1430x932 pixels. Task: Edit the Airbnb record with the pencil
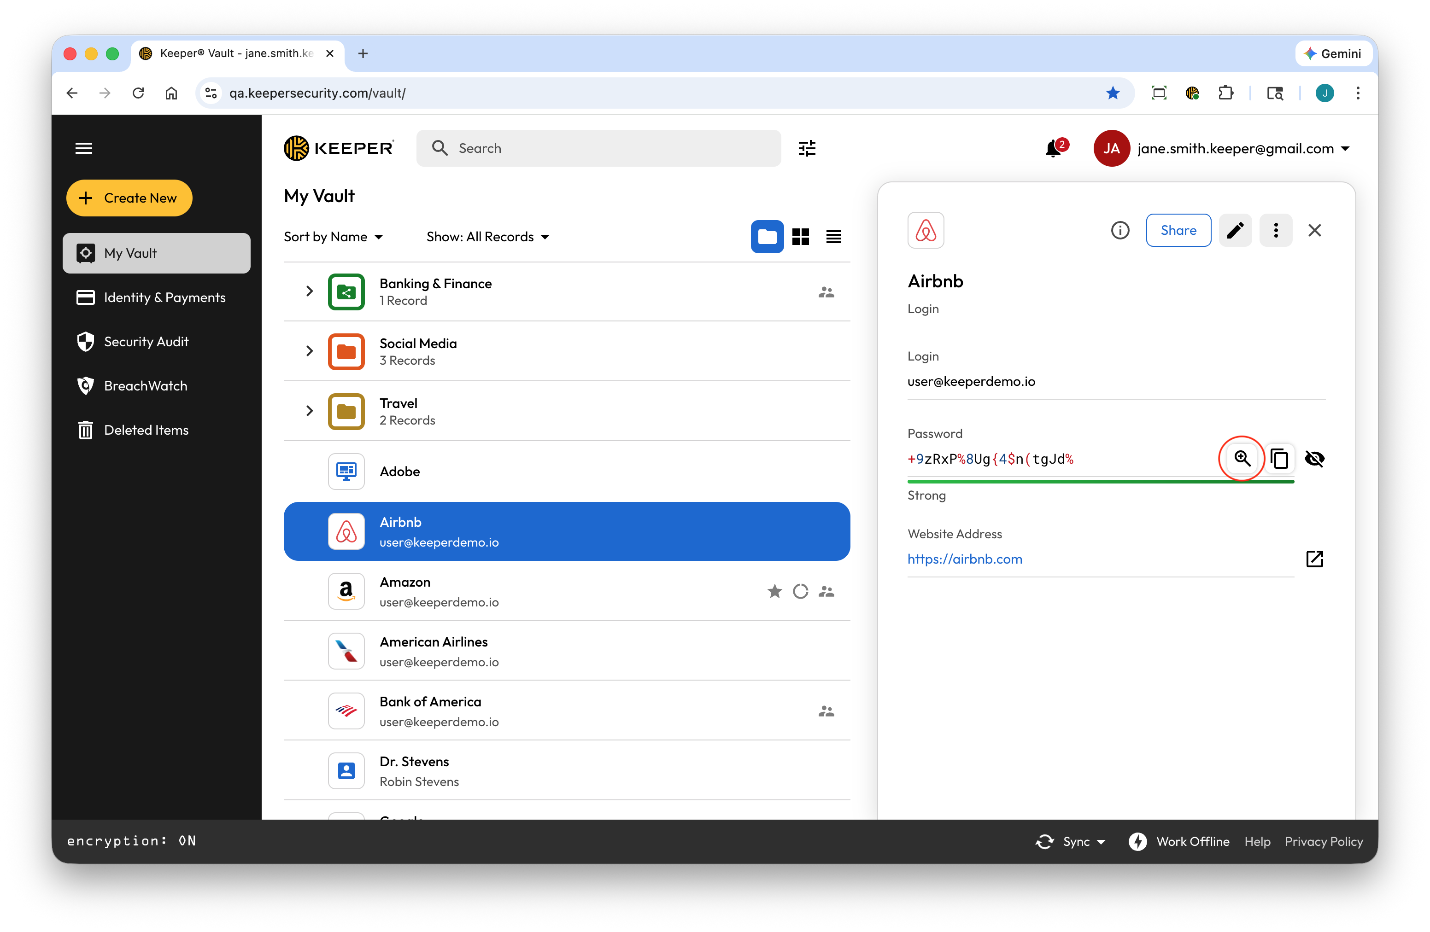(1235, 230)
